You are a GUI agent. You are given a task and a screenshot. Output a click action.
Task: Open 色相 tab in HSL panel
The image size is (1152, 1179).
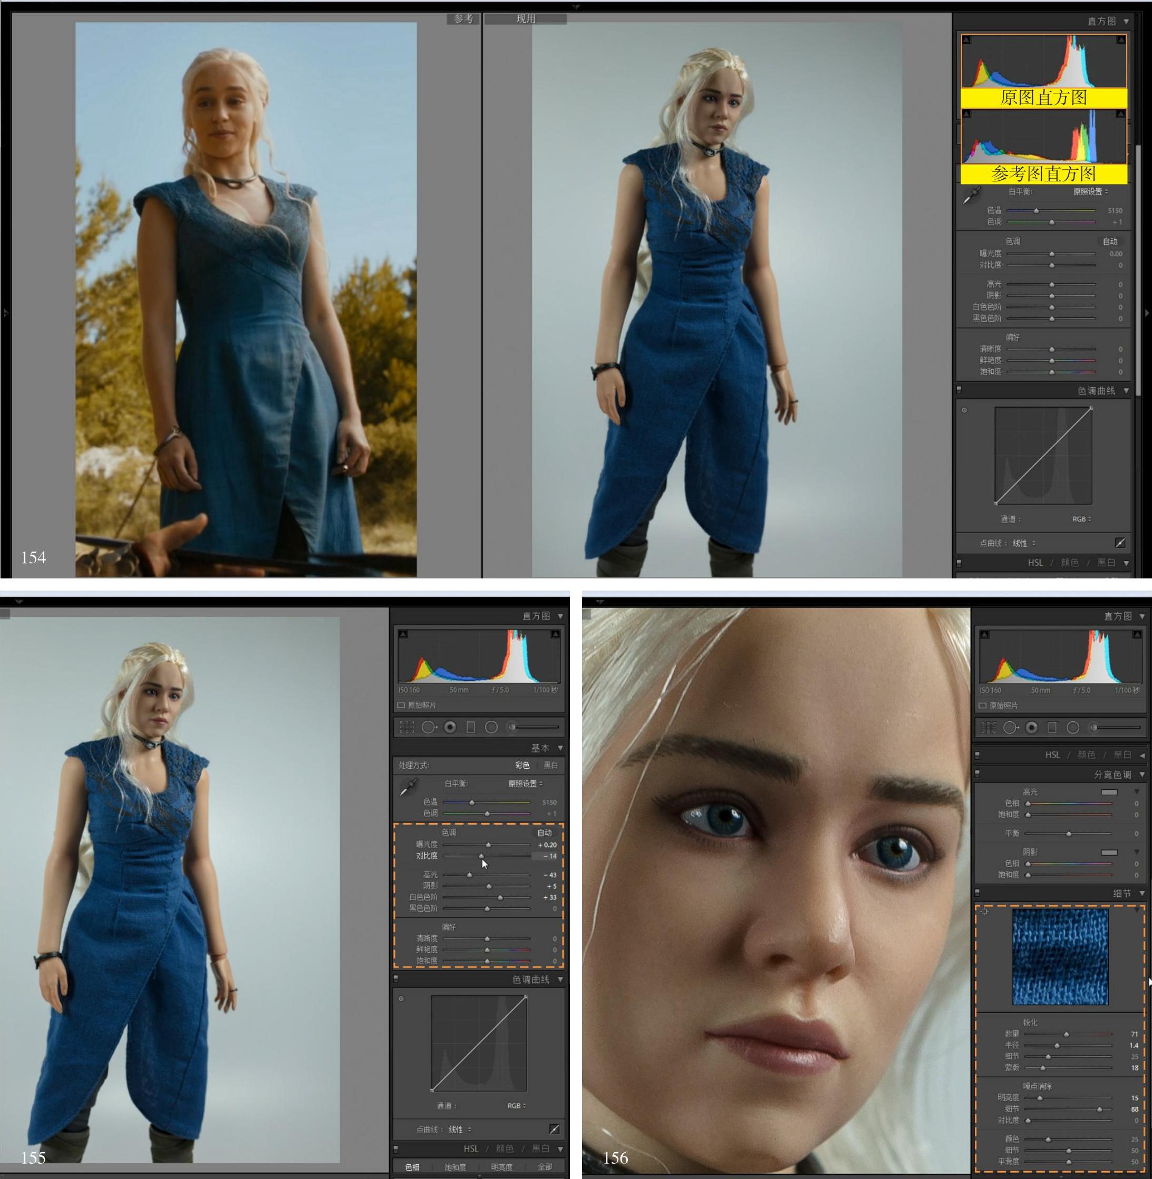(412, 1166)
